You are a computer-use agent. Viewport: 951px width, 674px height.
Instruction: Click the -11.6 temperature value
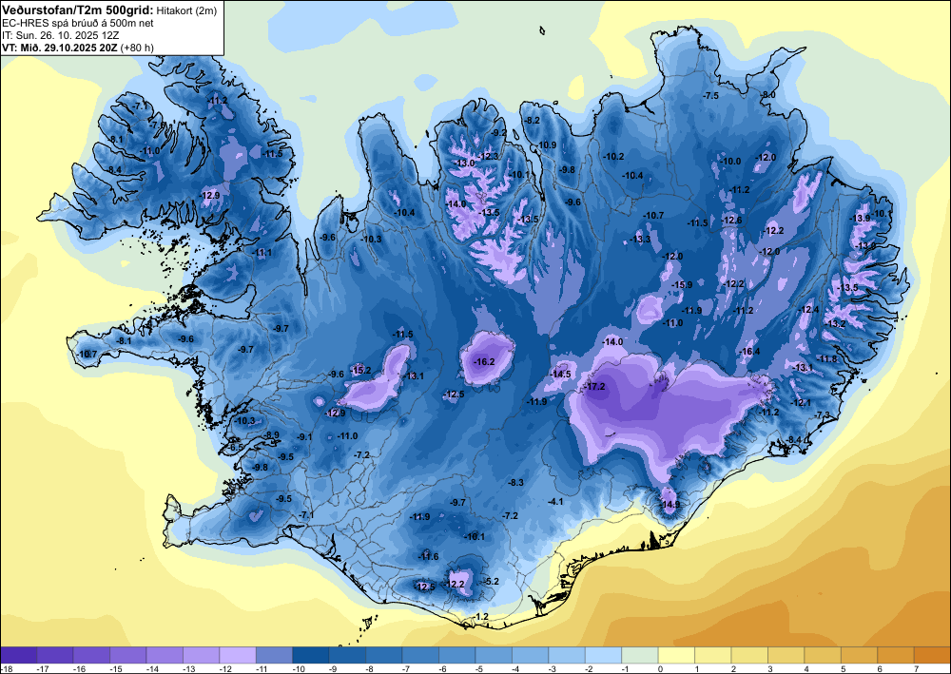coord(428,556)
